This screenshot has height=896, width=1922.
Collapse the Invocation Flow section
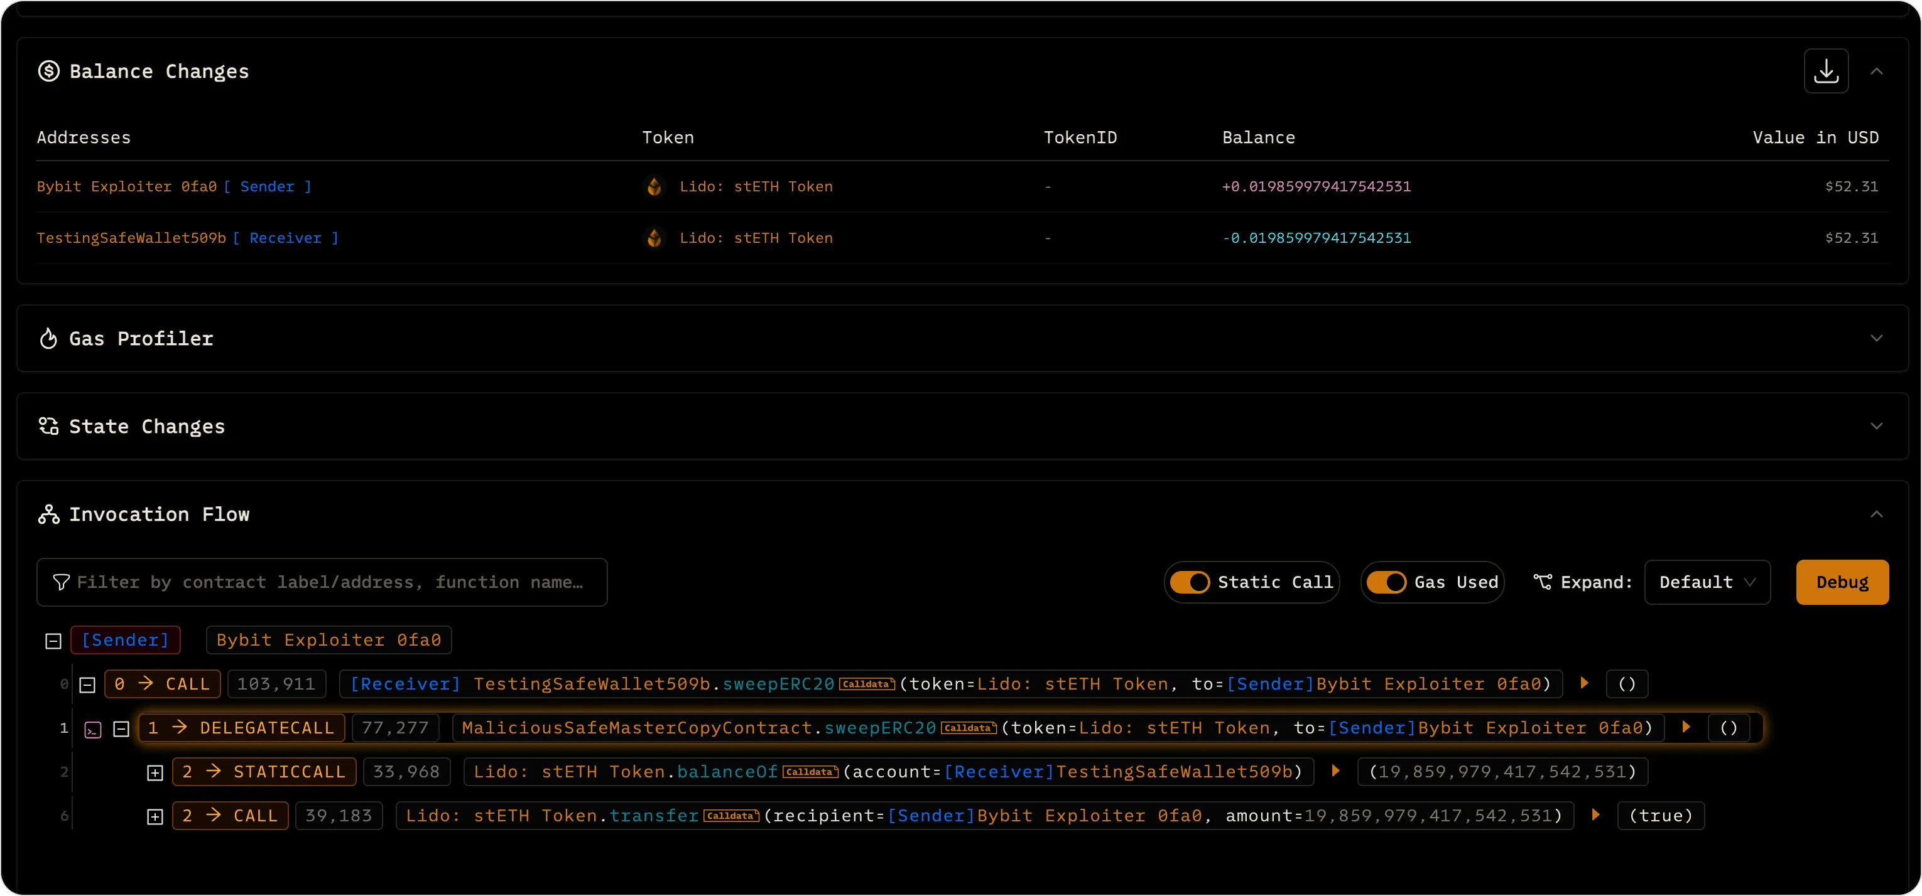[x=1877, y=515]
